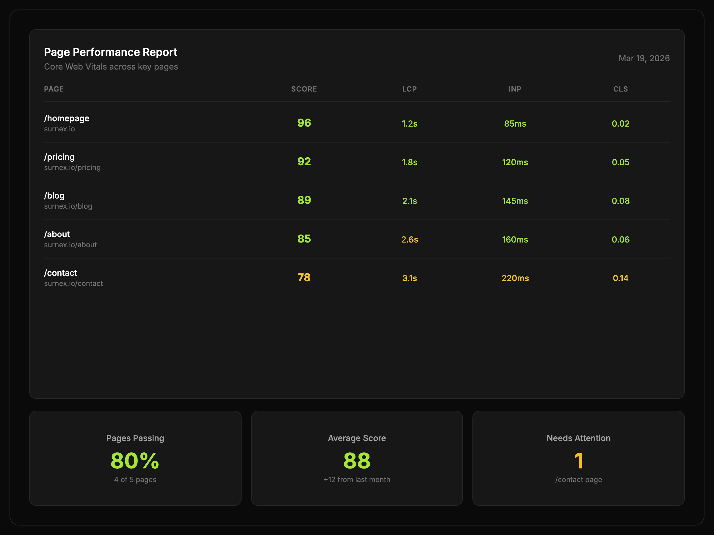Sort by the LCP column header
The width and height of the screenshot is (714, 535).
[x=409, y=89]
